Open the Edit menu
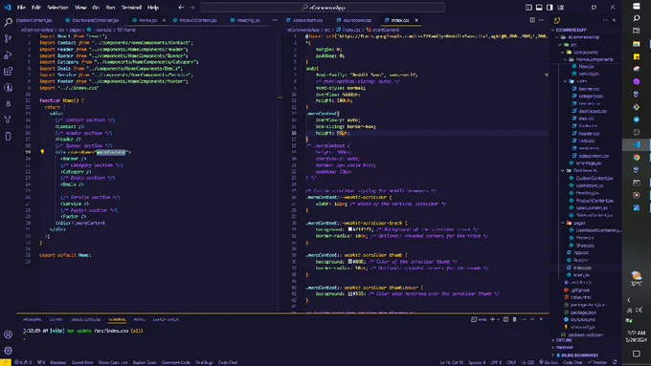The height and width of the screenshot is (366, 651). (x=36, y=7)
